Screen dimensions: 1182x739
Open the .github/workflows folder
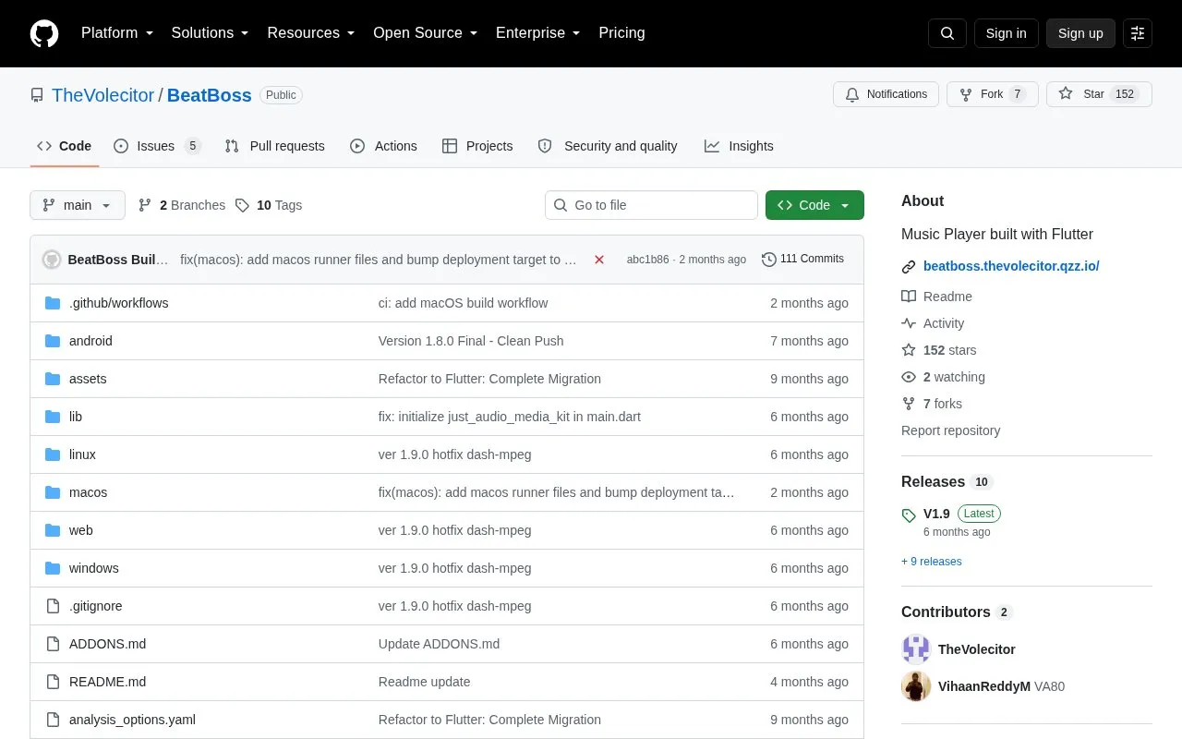pos(119,303)
